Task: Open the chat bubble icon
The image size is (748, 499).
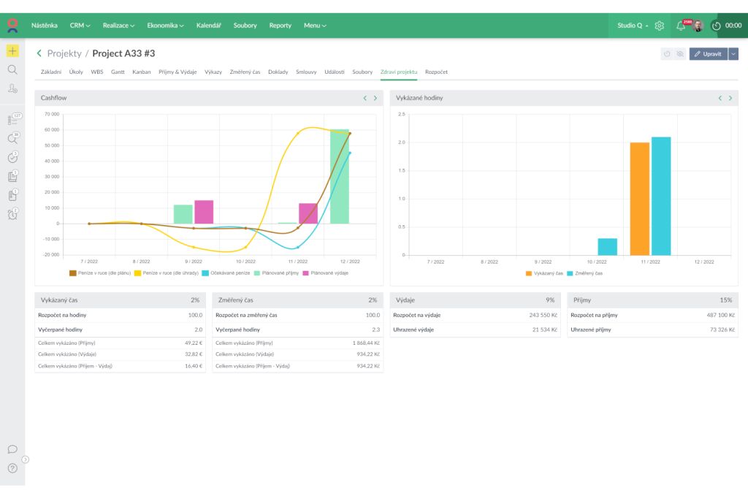Action: (x=12, y=449)
